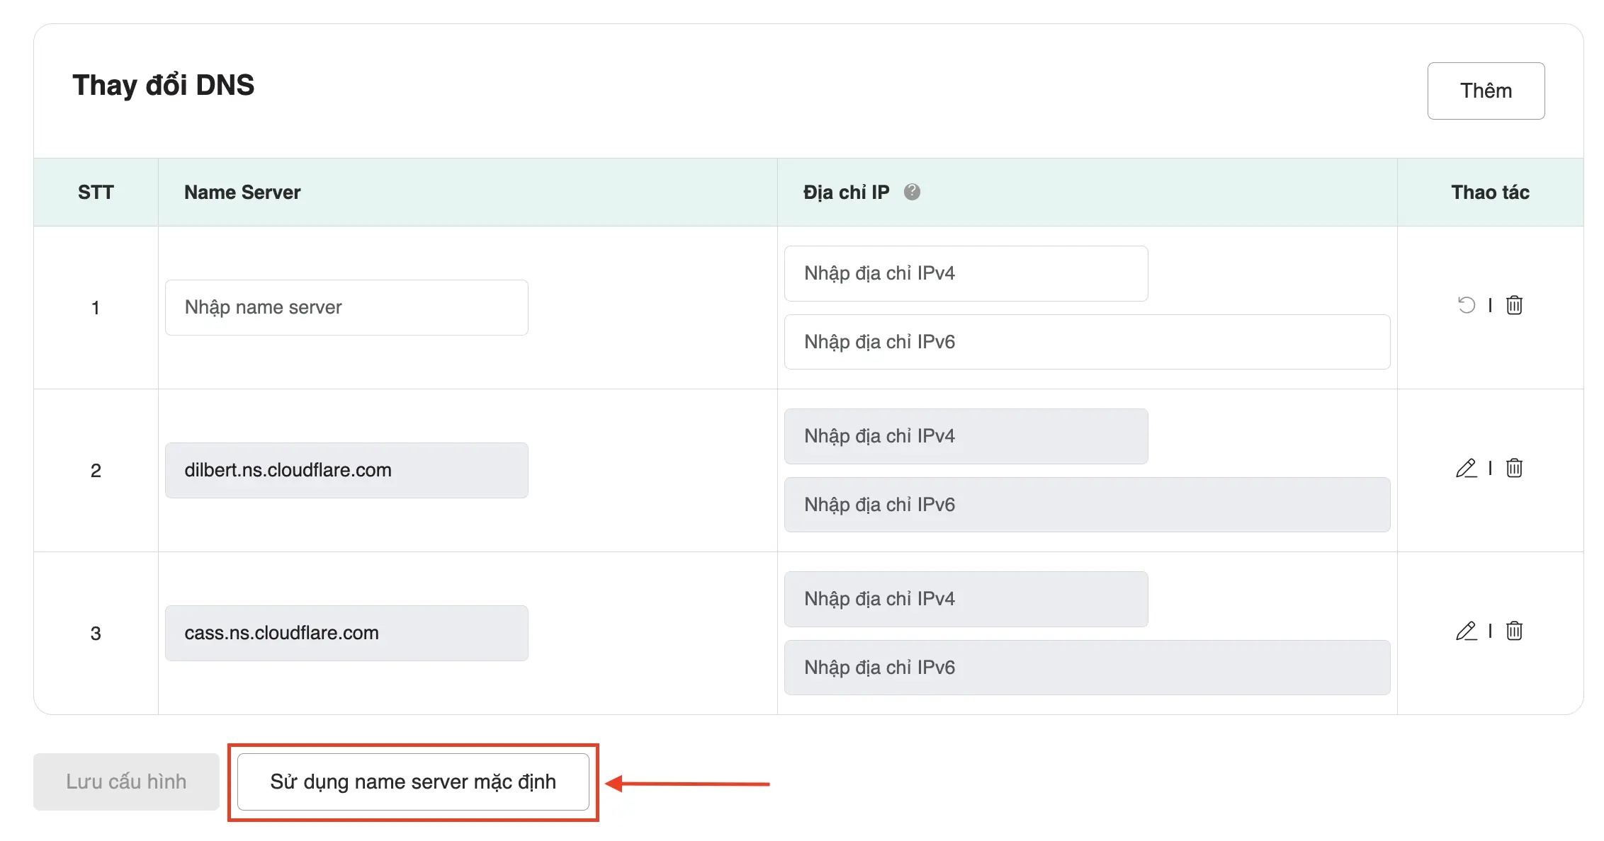Click Sử dụng name server mặc định
The width and height of the screenshot is (1604, 841).
click(413, 782)
